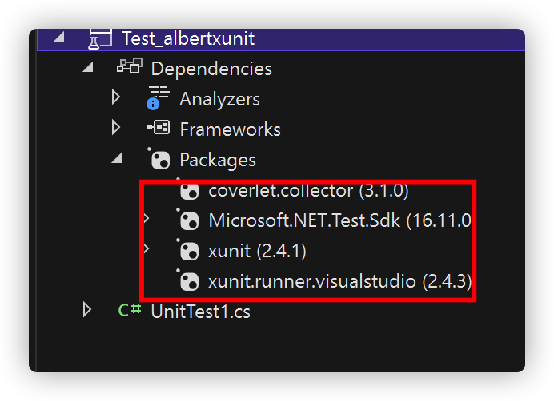The image size is (554, 401).
Task: Click the Dependencies node icon
Action: tap(130, 66)
